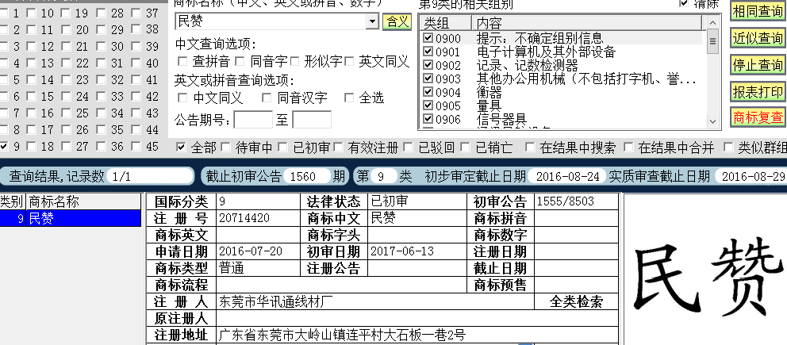Click the 初审公告 value 1555/8503
The width and height of the screenshot is (787, 345).
click(x=565, y=201)
